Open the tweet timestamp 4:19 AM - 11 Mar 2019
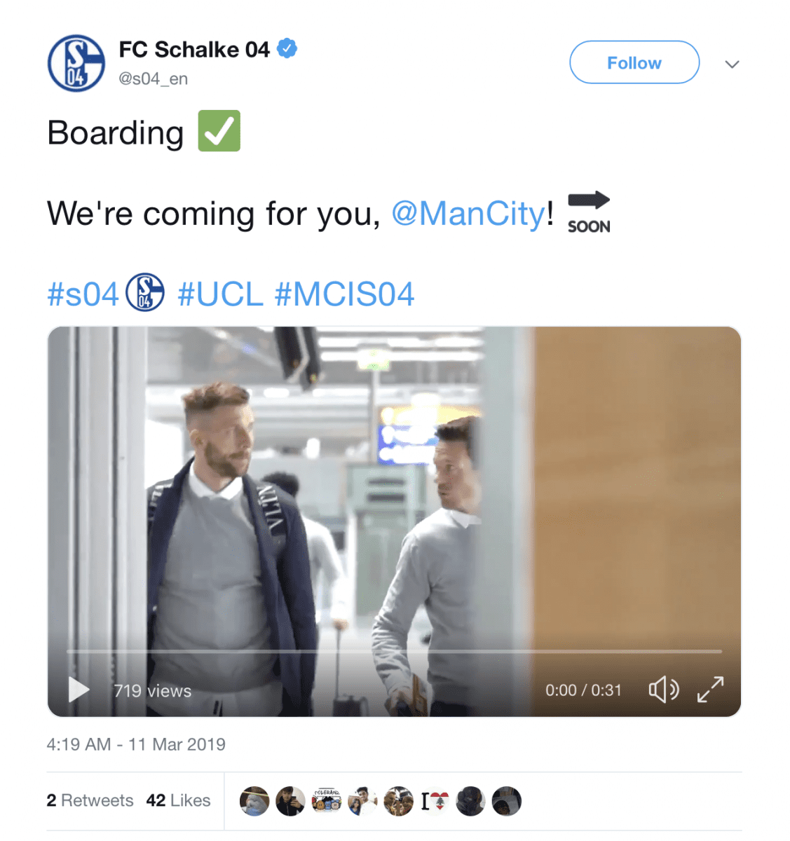 coord(136,744)
